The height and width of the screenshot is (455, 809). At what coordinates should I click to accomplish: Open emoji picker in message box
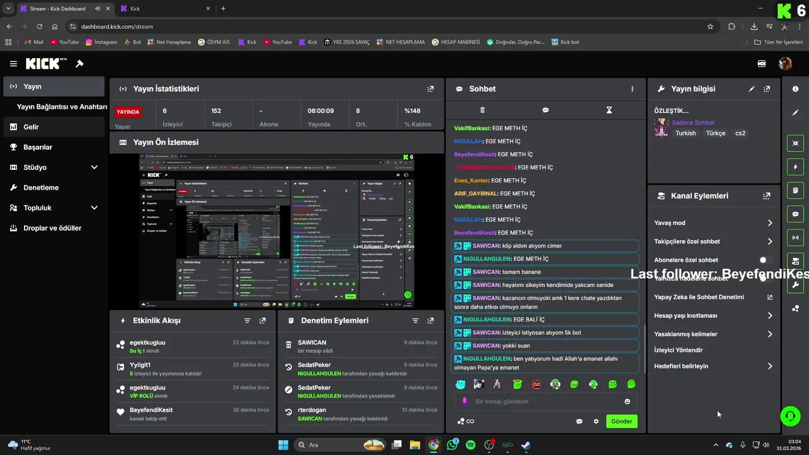pyautogui.click(x=627, y=401)
